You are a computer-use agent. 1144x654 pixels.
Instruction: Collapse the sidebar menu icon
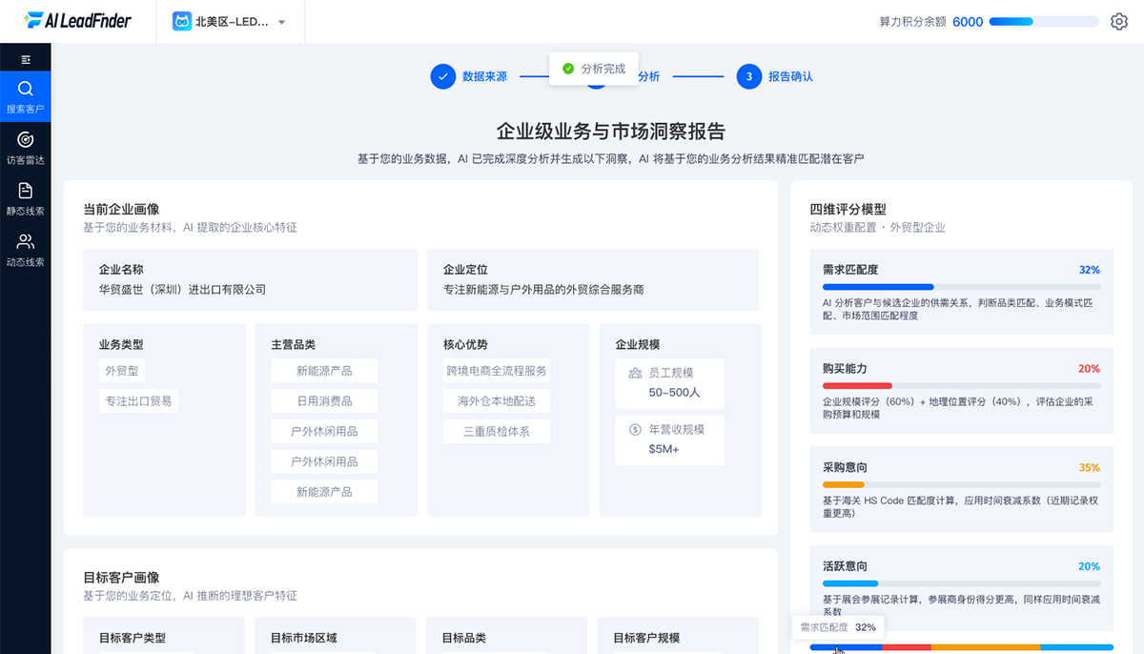[x=26, y=59]
